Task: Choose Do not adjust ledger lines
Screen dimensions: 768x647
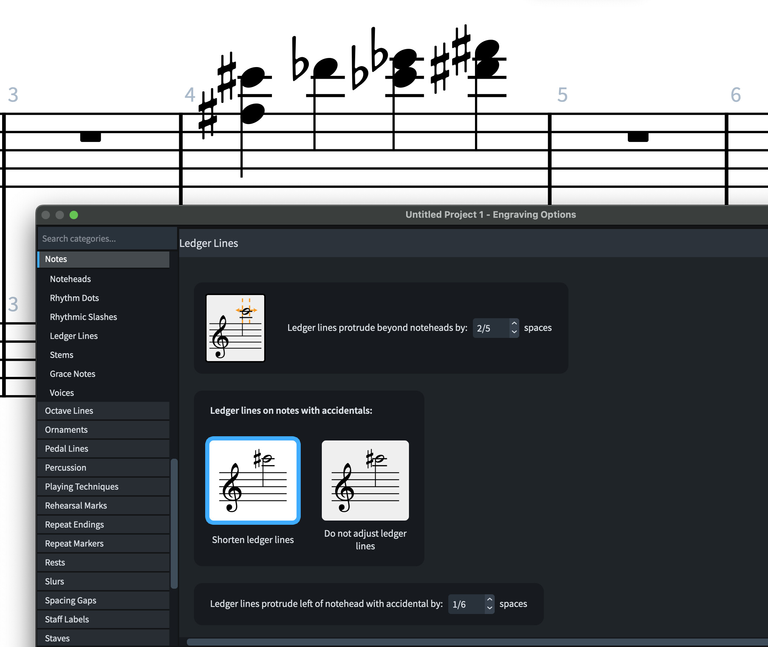Action: [x=365, y=480]
